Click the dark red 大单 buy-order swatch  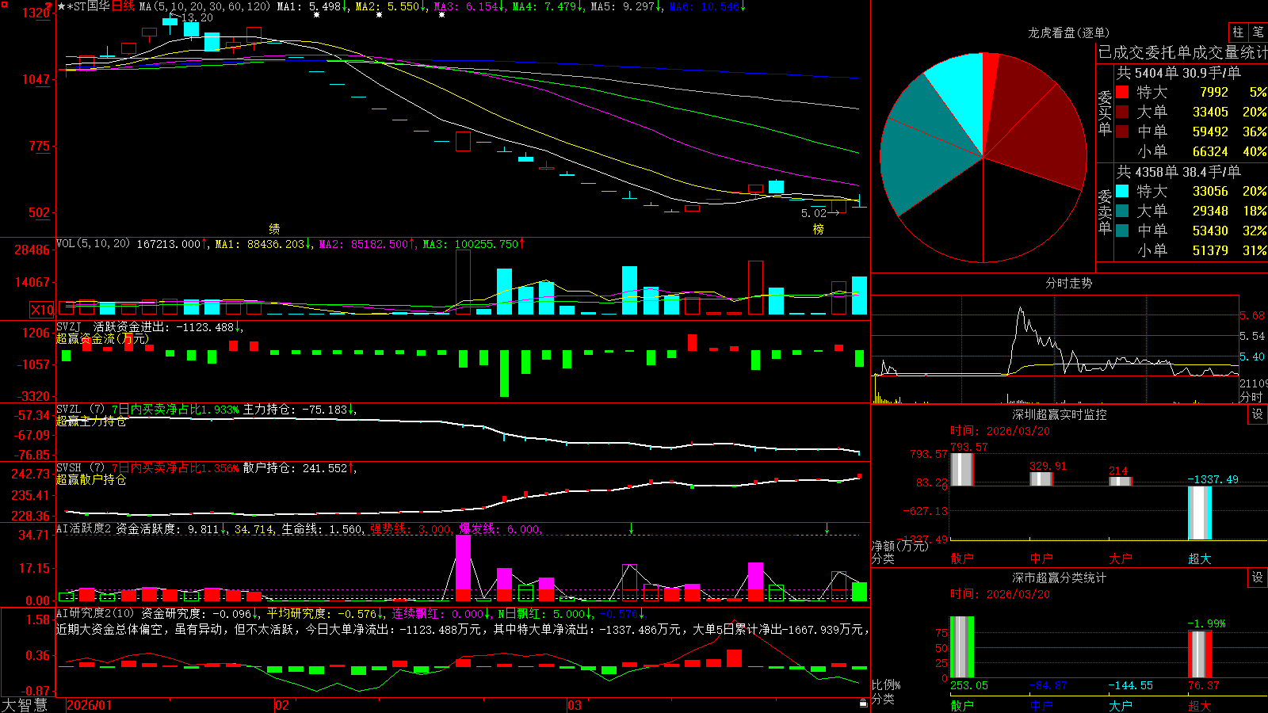pyautogui.click(x=1122, y=112)
